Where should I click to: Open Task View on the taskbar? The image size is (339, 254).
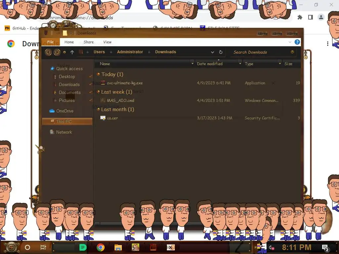click(43, 247)
